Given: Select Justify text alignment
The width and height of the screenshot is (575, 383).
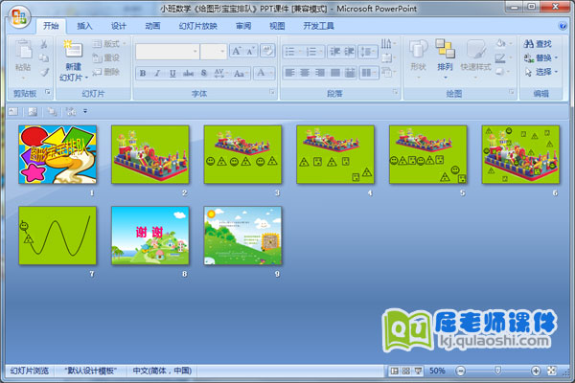Looking at the screenshot, I should [x=334, y=73].
